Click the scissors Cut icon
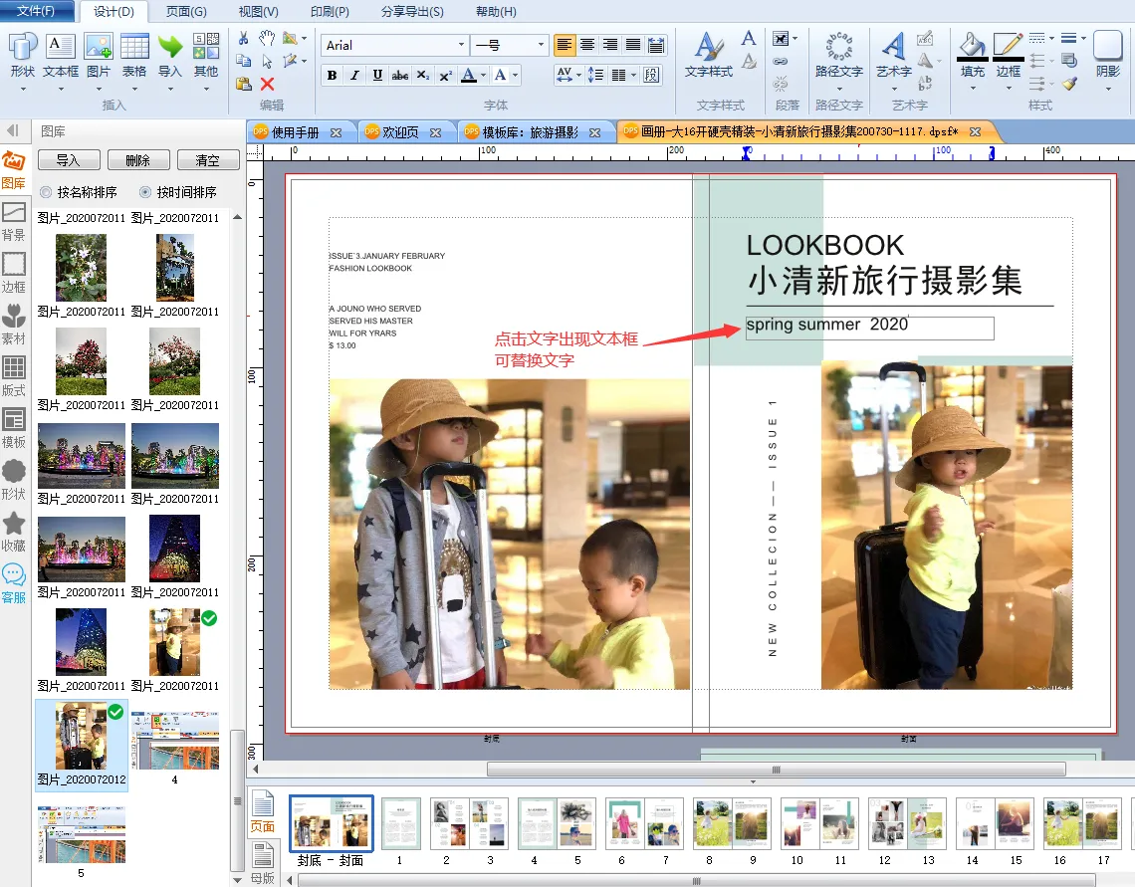The image size is (1135, 887). coord(244,39)
